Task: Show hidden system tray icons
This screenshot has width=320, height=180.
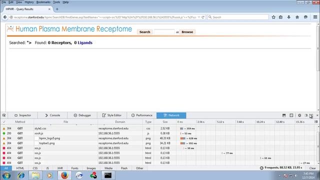Action: pos(279,175)
